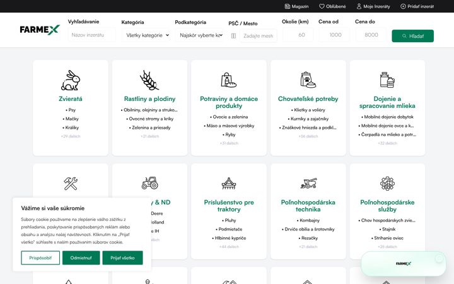Screen dimensions: 454x284
Task: Open the Poľnohospodárske služby heading
Action: pyautogui.click(x=387, y=206)
